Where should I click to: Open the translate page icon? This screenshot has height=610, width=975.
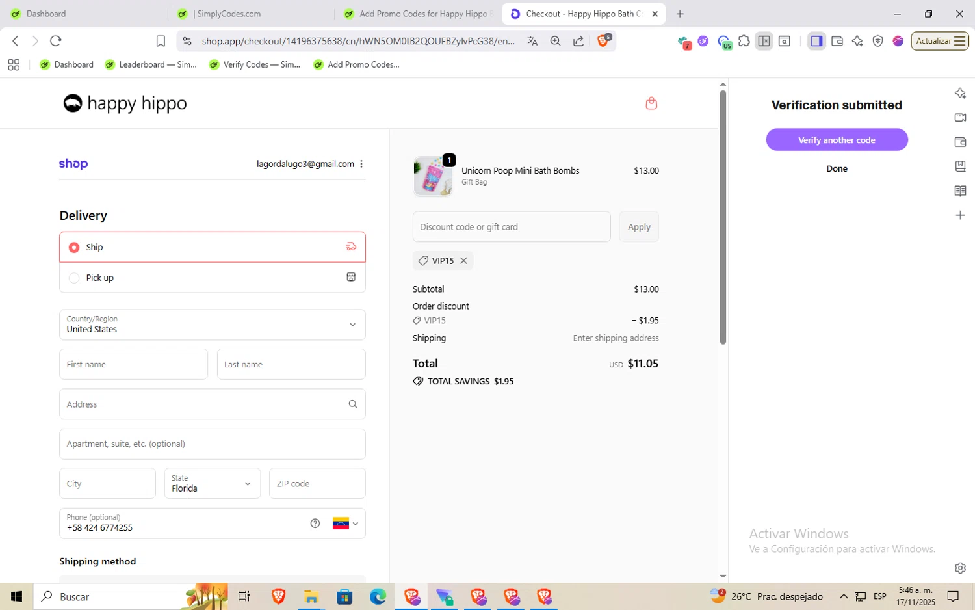pos(532,41)
